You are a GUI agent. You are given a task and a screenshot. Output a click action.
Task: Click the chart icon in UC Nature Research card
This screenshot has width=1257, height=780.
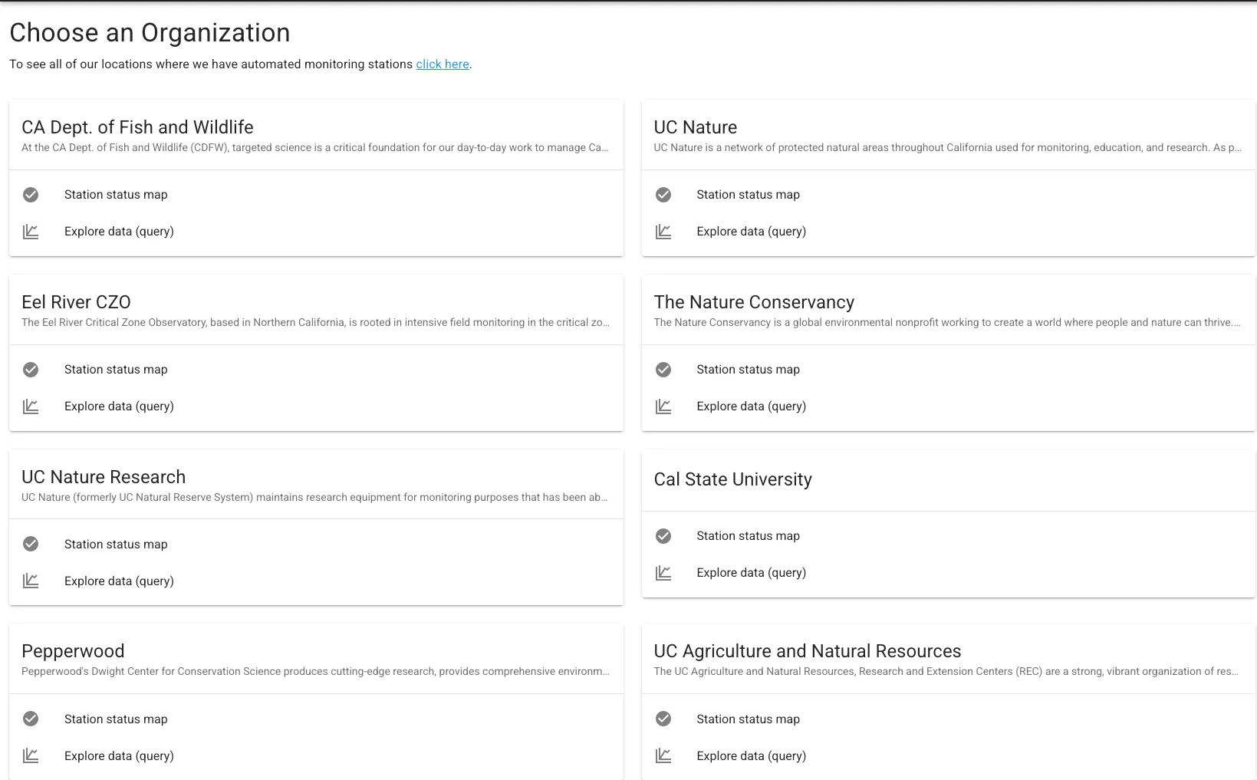(31, 581)
